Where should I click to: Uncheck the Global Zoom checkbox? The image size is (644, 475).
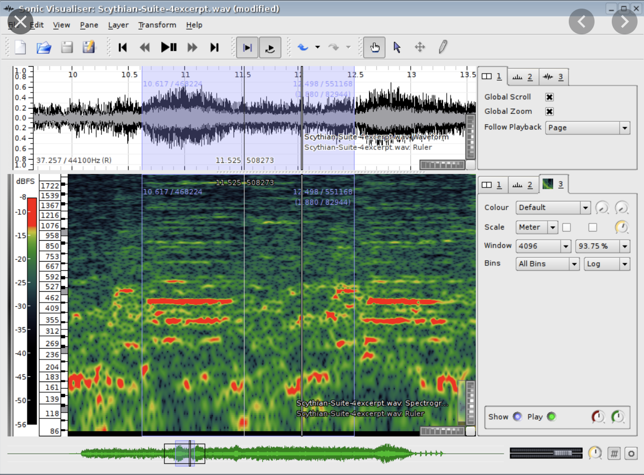pos(549,111)
